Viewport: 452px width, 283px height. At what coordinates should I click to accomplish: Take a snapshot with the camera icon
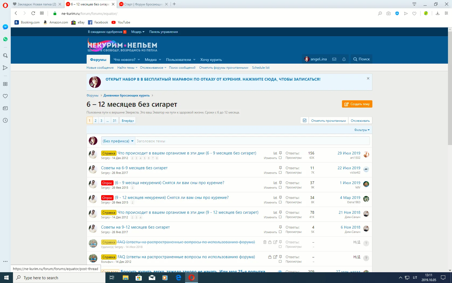pyautogui.click(x=388, y=13)
